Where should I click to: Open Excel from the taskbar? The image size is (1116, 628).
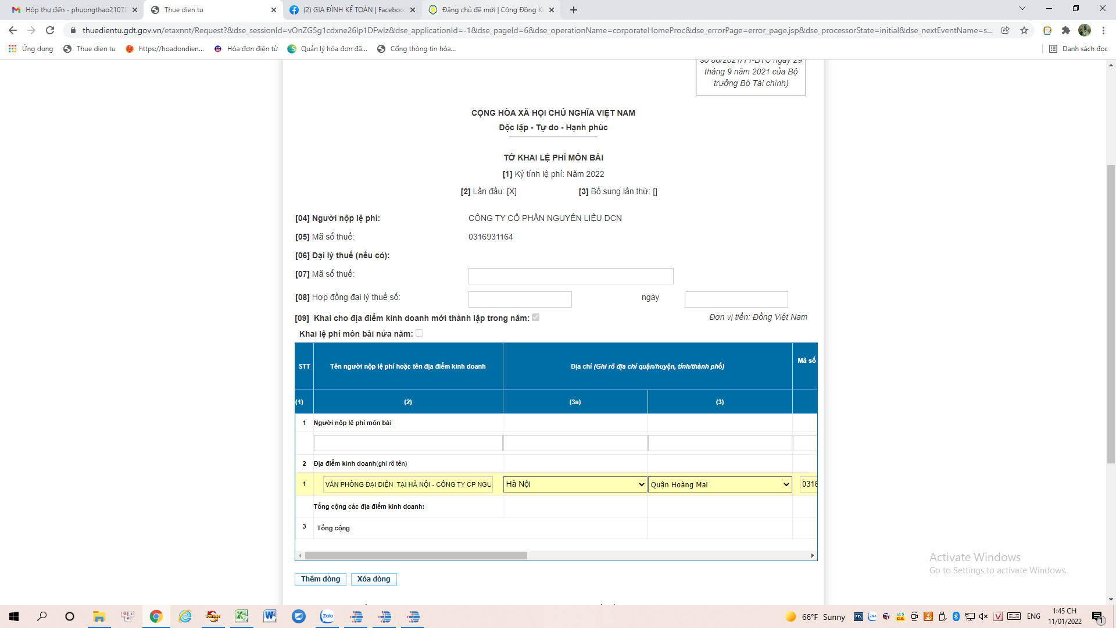pos(241,616)
